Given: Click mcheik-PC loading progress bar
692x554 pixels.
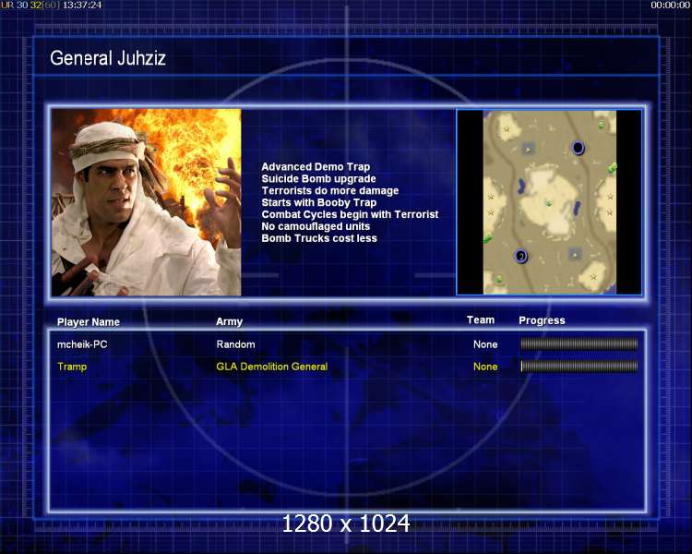Looking at the screenshot, I should tap(579, 344).
